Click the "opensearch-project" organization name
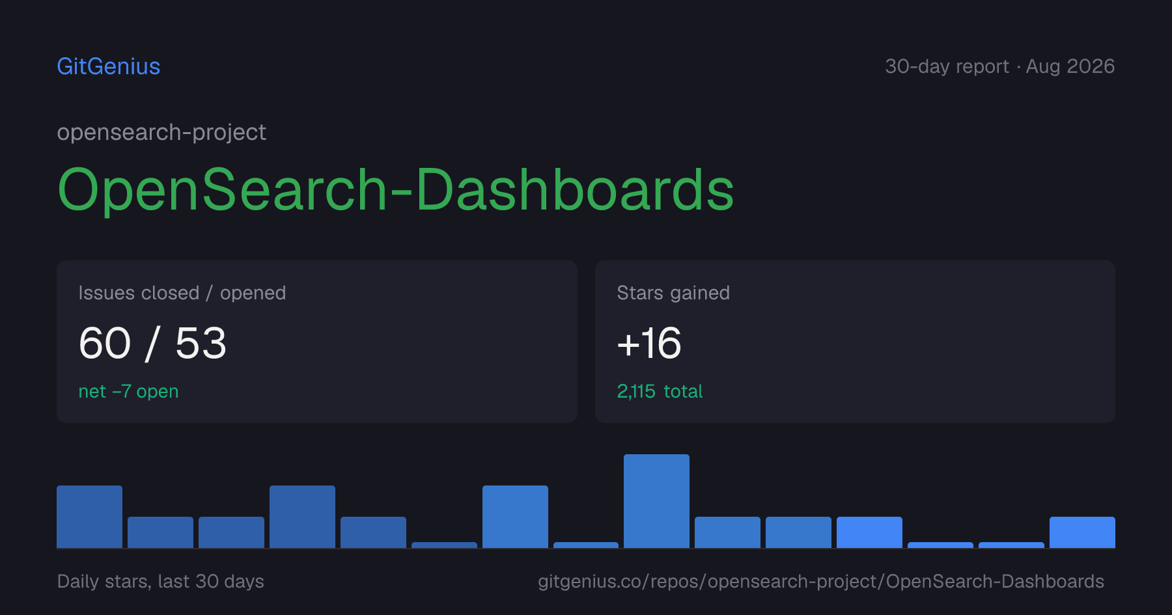1172x615 pixels. point(161,133)
